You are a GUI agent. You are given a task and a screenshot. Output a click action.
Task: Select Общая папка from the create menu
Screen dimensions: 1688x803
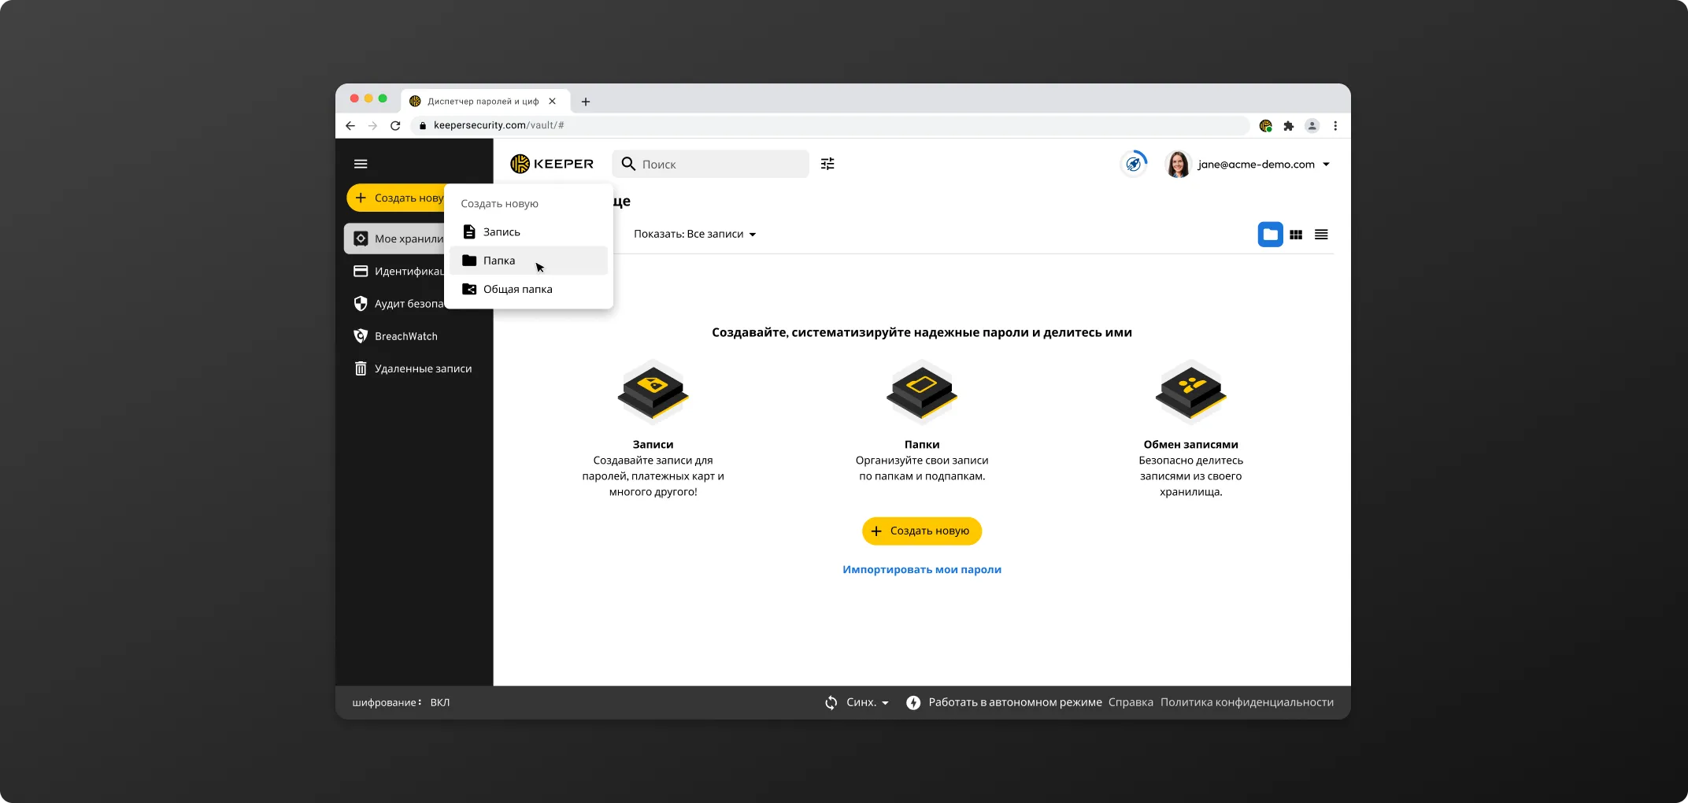[528, 289]
